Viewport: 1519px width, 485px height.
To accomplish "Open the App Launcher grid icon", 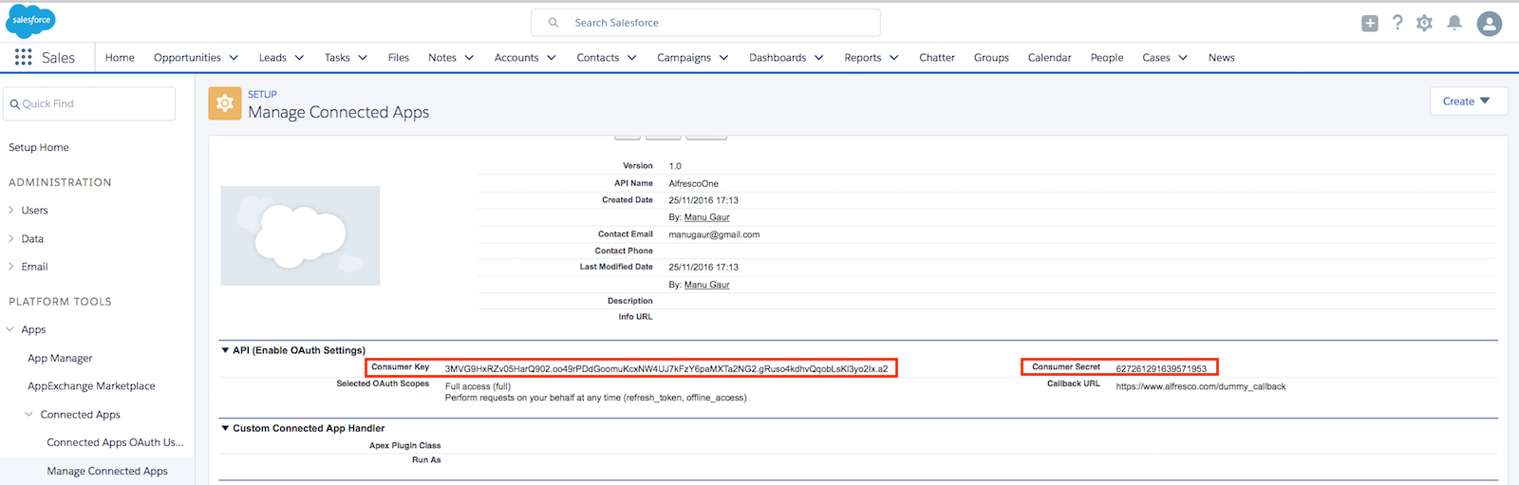I will point(23,58).
